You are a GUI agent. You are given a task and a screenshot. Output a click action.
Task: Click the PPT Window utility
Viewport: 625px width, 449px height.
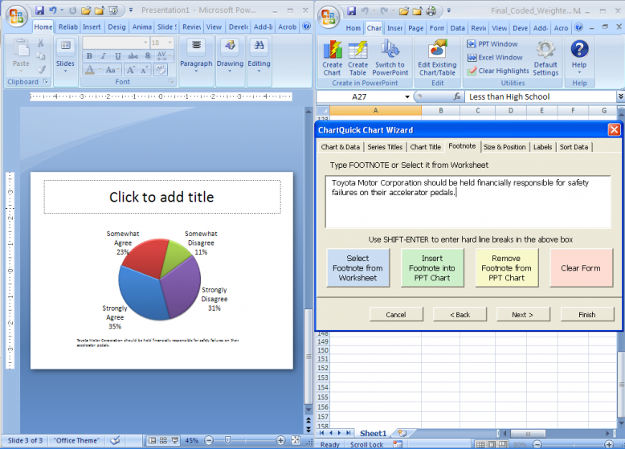(492, 44)
